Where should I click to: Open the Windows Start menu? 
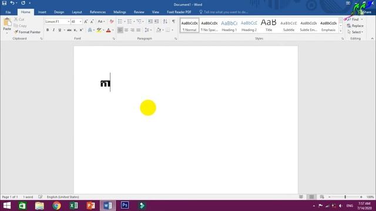(7, 206)
